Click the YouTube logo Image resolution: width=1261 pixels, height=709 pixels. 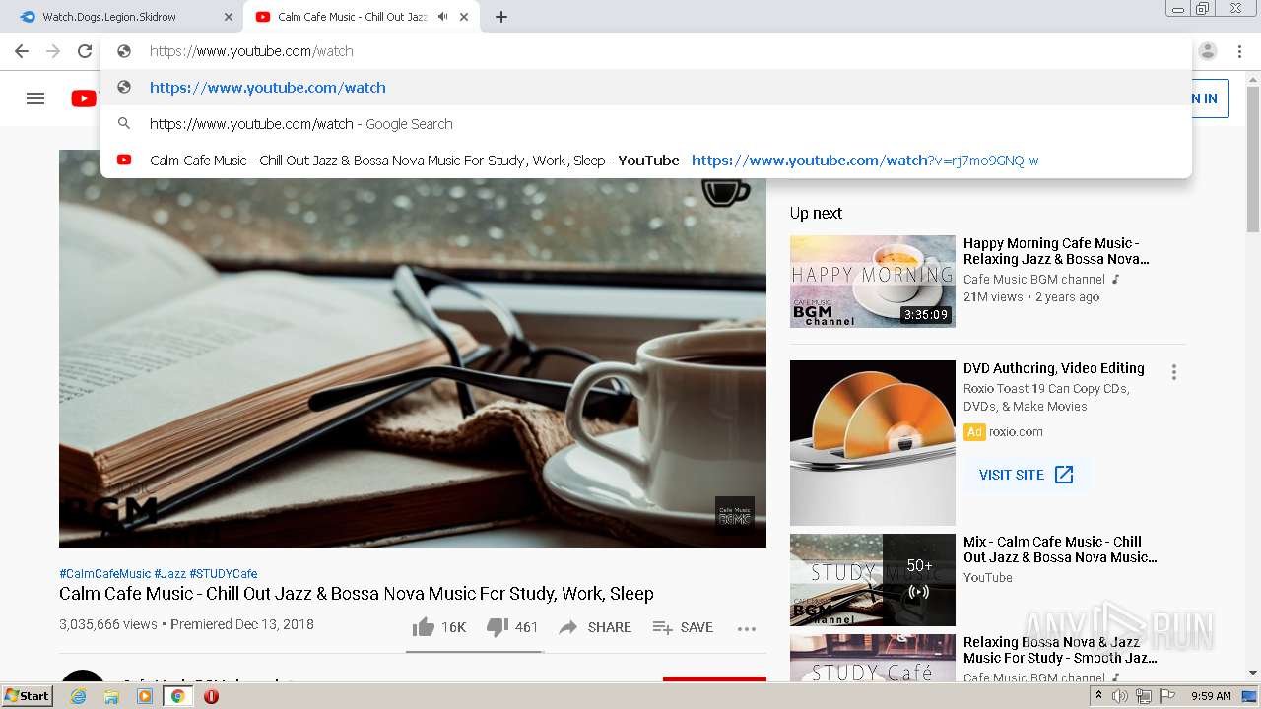click(x=84, y=98)
